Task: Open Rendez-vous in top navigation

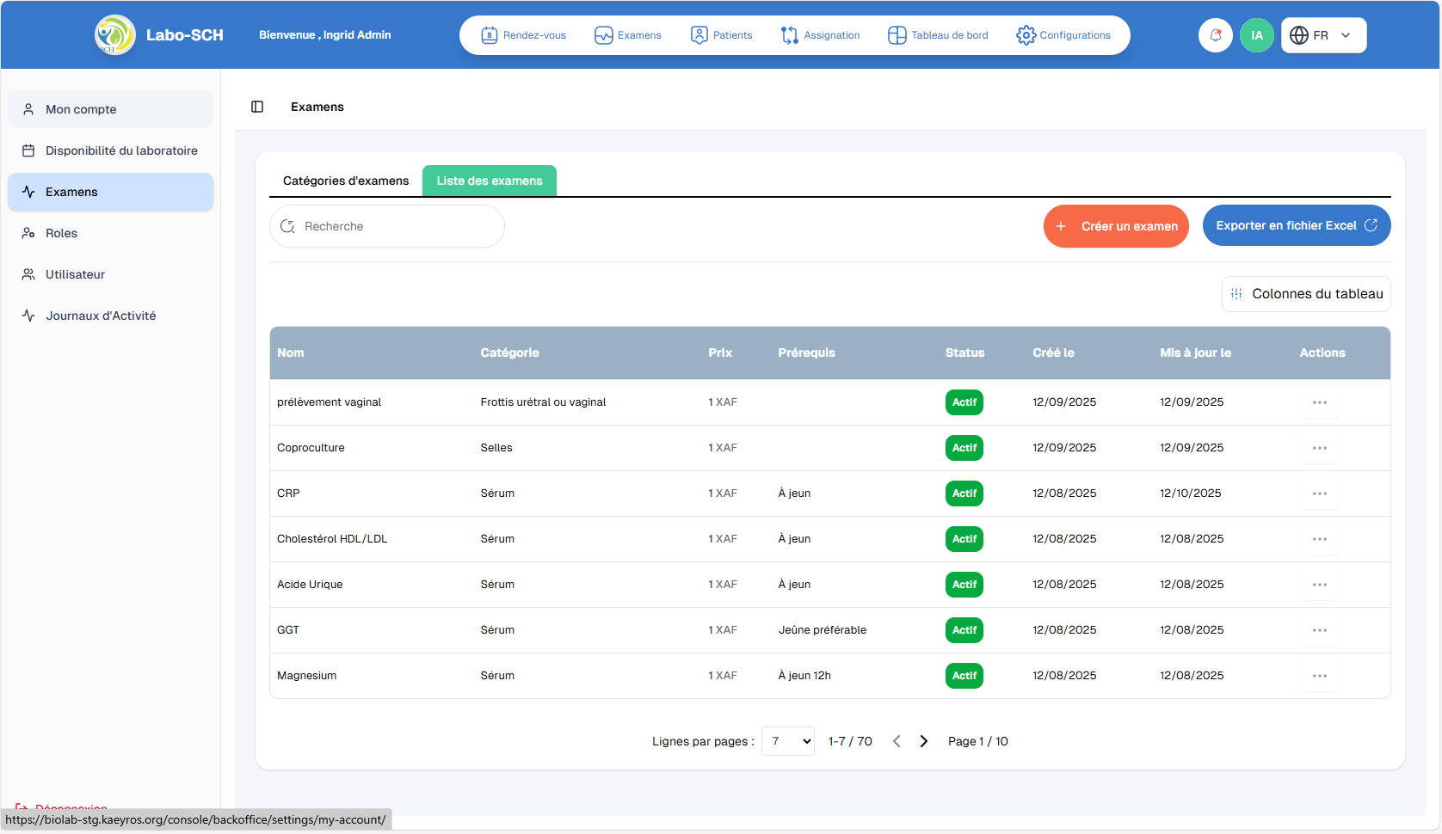Action: point(524,35)
